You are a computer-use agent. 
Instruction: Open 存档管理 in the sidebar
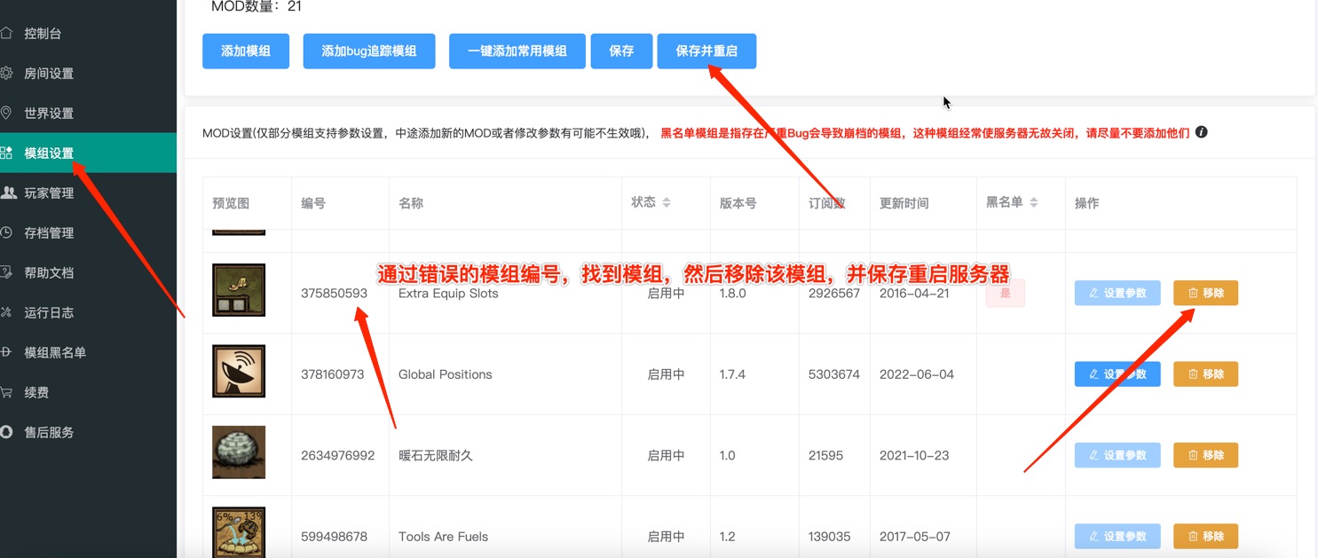pyautogui.click(x=49, y=233)
